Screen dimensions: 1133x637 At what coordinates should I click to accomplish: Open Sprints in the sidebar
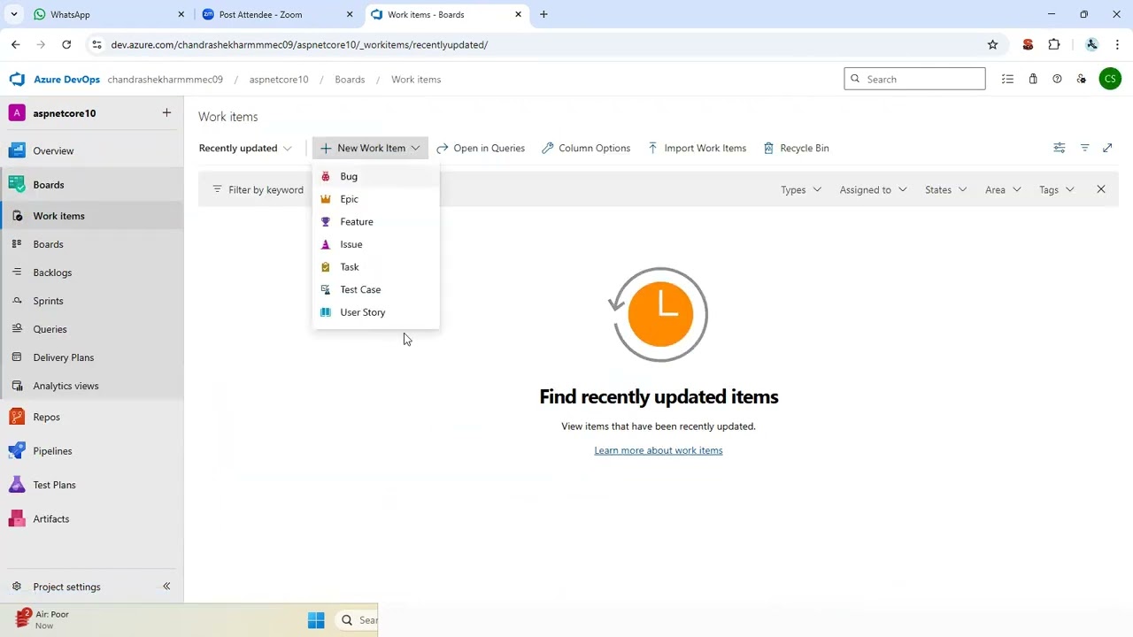pos(92,301)
